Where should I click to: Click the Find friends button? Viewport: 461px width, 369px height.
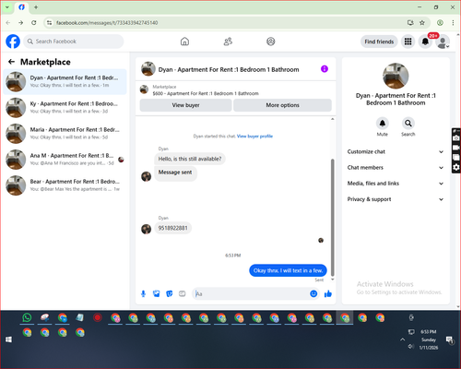tap(379, 42)
